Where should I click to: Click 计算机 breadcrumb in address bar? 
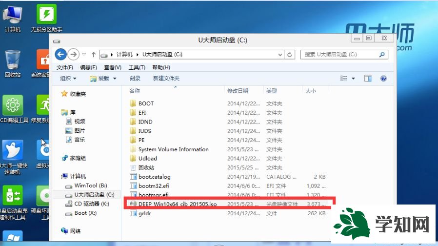click(124, 55)
